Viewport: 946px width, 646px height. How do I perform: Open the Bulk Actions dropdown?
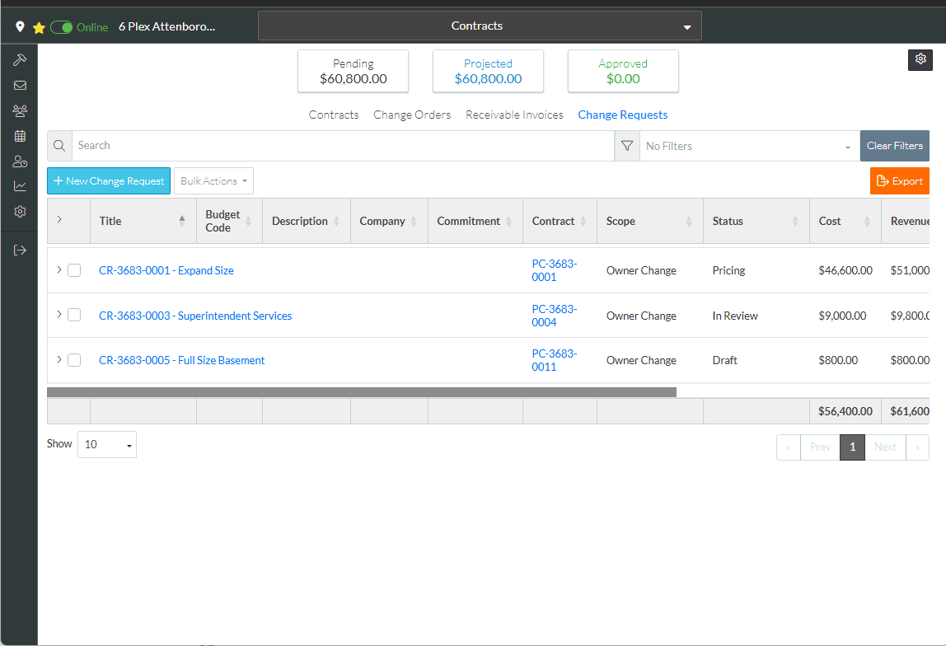(x=213, y=181)
